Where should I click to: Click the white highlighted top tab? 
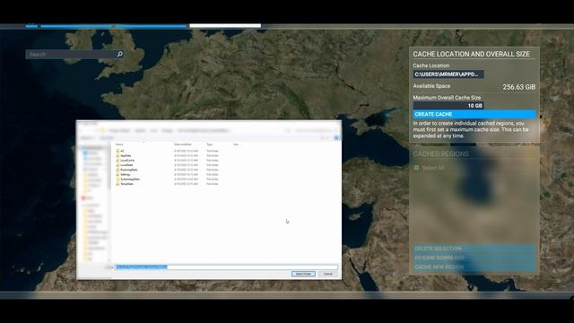[225, 26]
